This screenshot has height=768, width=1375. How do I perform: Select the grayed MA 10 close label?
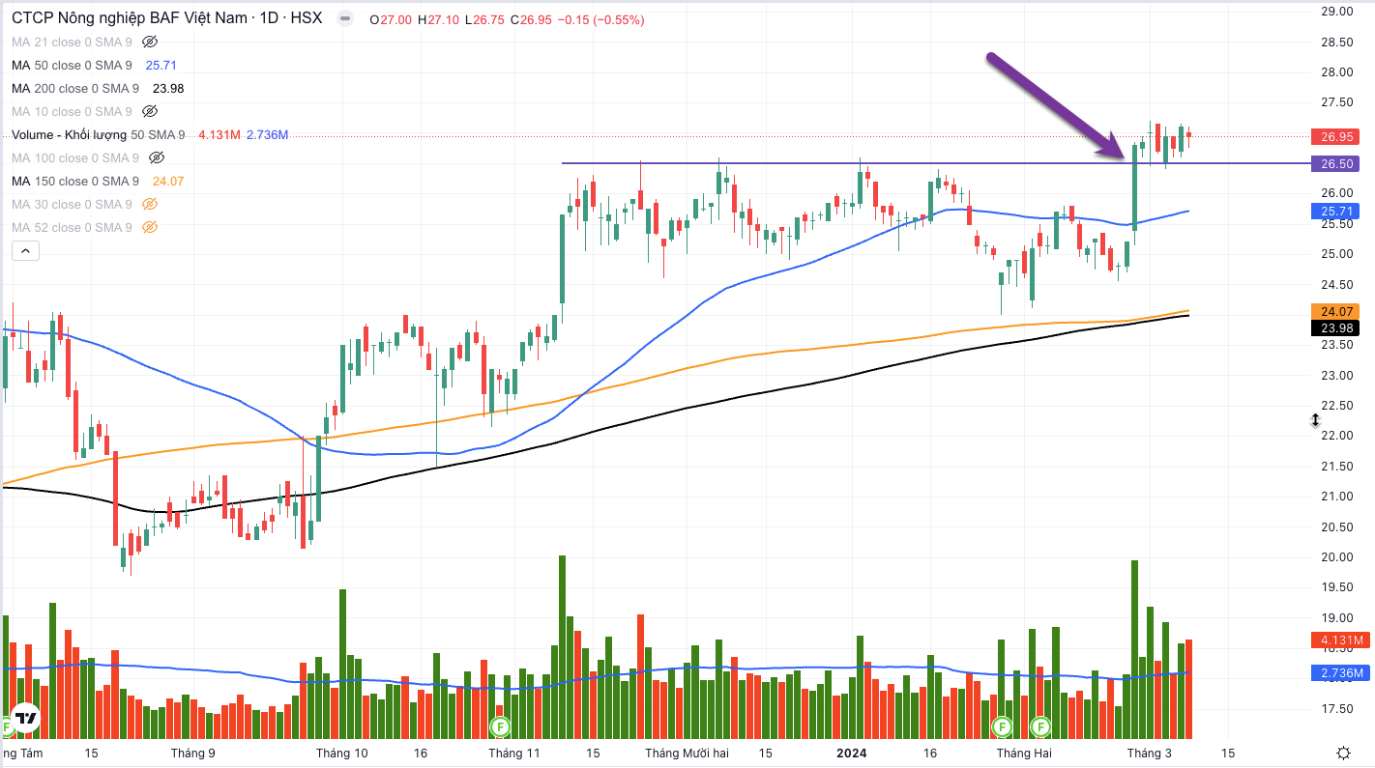[x=73, y=111]
